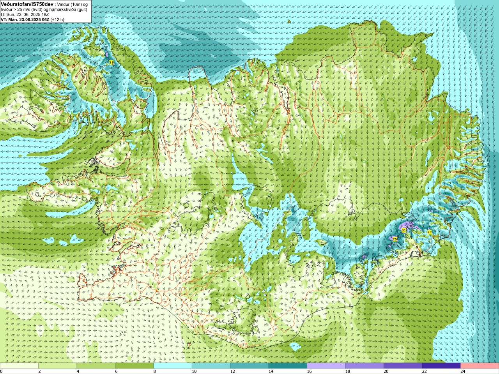Click the turquoise 10–12 legend swatch

pyautogui.click(x=211, y=366)
